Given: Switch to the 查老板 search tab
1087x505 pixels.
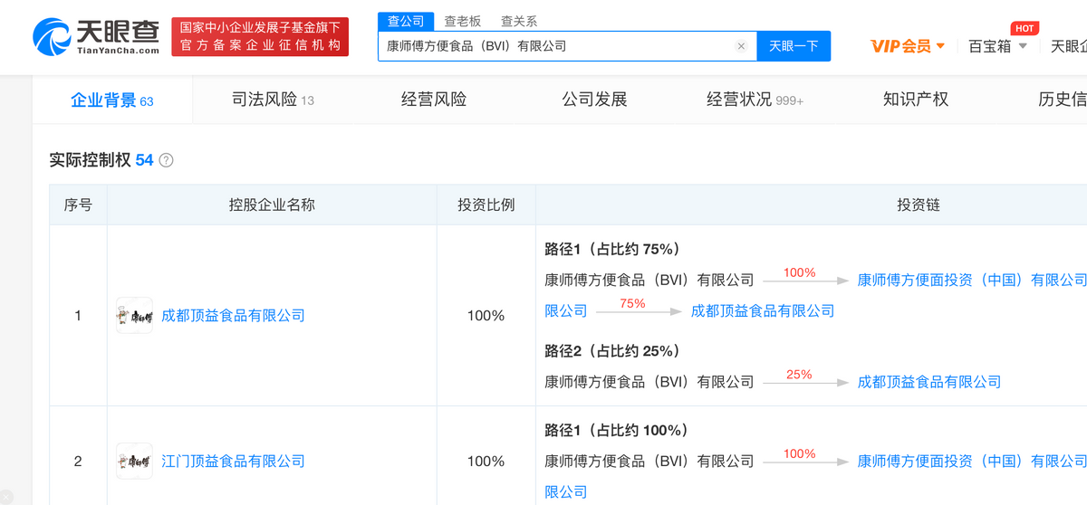Looking at the screenshot, I should click(462, 21).
